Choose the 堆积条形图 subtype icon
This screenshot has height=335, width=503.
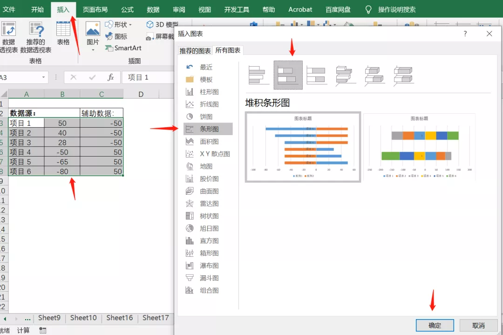click(x=288, y=75)
